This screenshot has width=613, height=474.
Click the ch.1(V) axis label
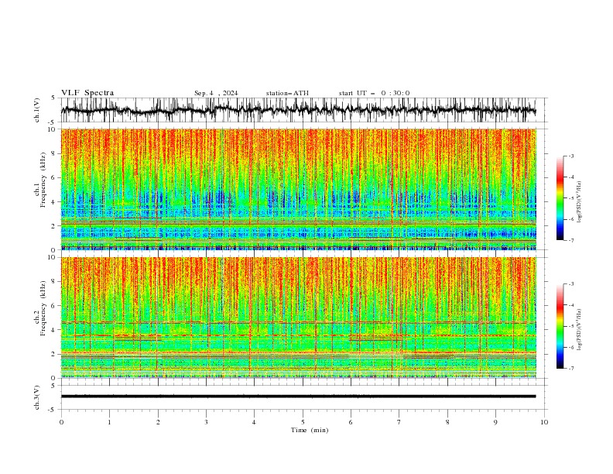click(37, 110)
